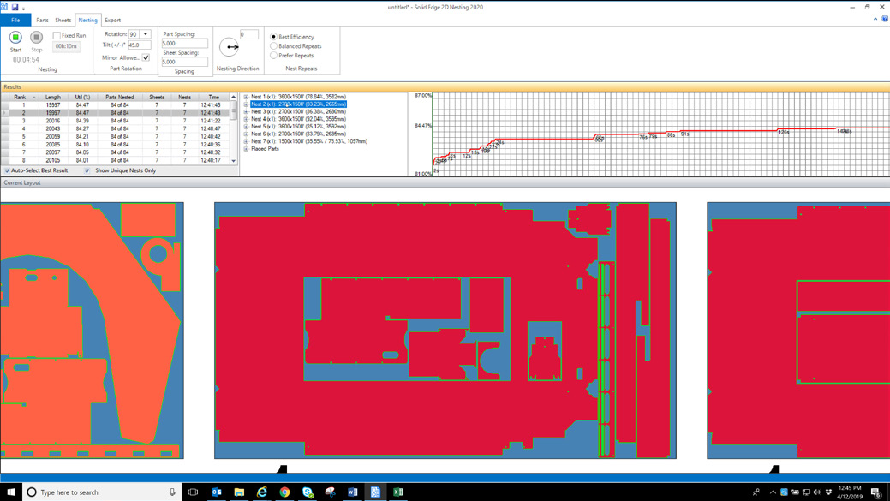Image resolution: width=890 pixels, height=501 pixels.
Task: Open Chrome from the taskbar
Action: pyautogui.click(x=284, y=492)
